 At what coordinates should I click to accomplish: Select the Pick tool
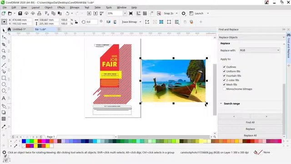(4, 31)
